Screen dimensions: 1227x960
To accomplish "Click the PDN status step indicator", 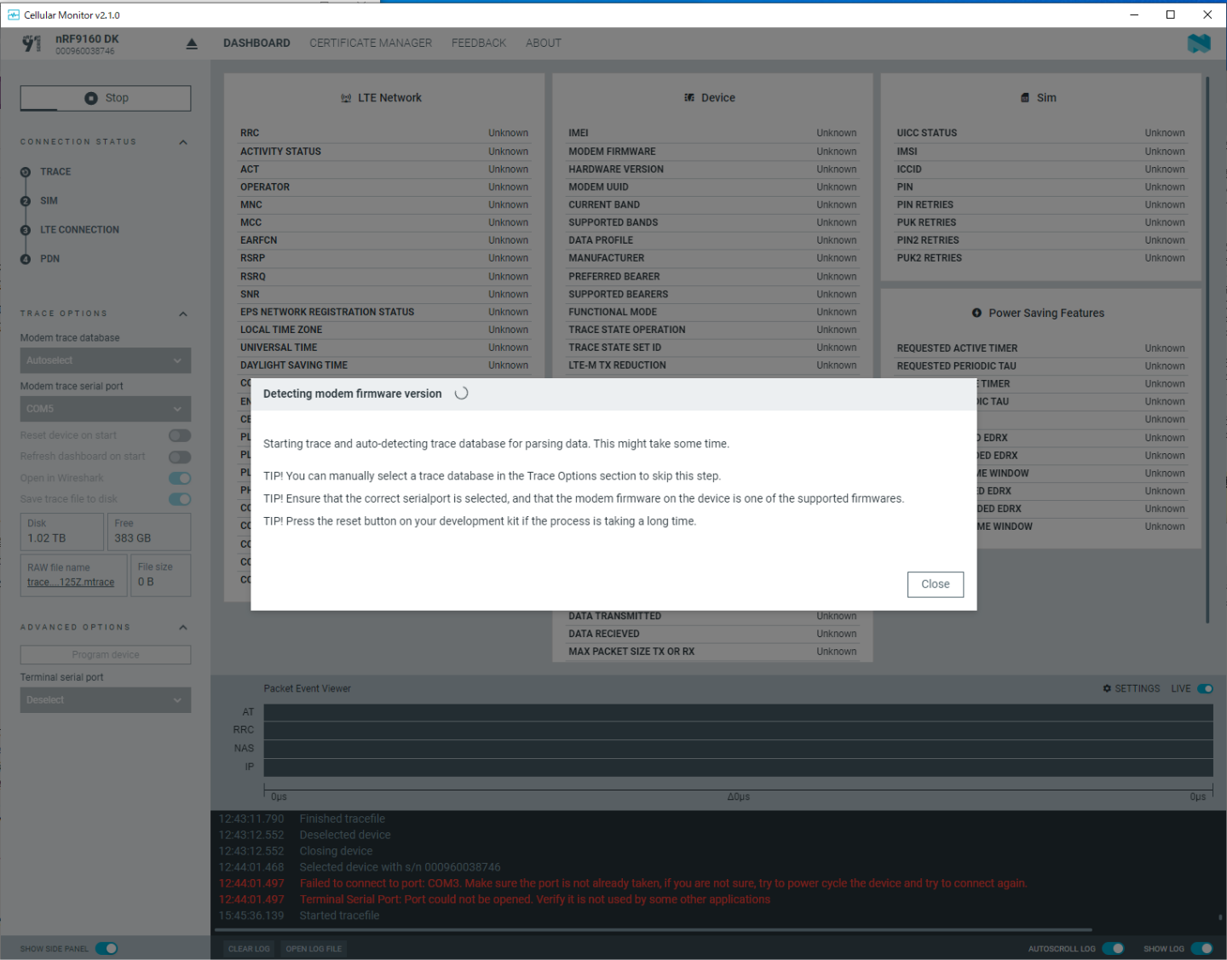I will click(x=26, y=259).
